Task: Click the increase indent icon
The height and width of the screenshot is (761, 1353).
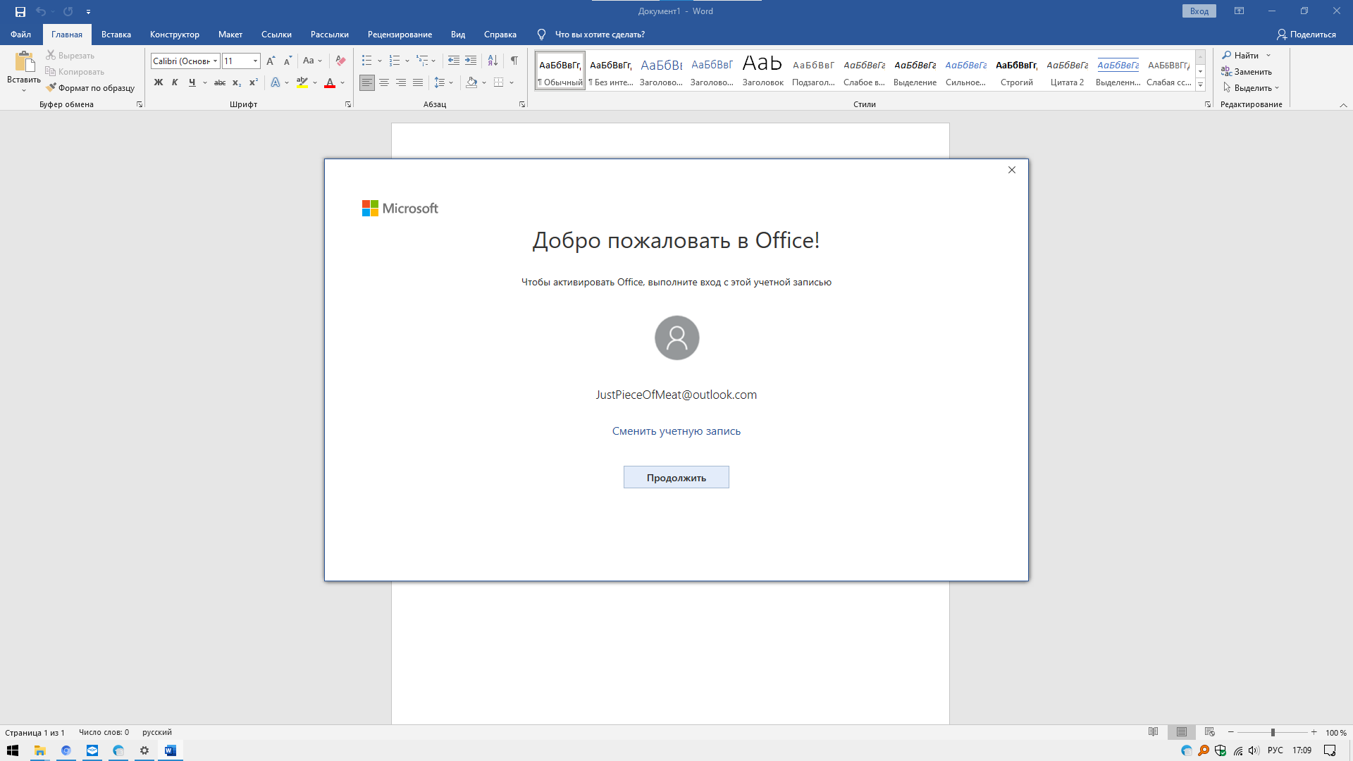Action: 471,61
